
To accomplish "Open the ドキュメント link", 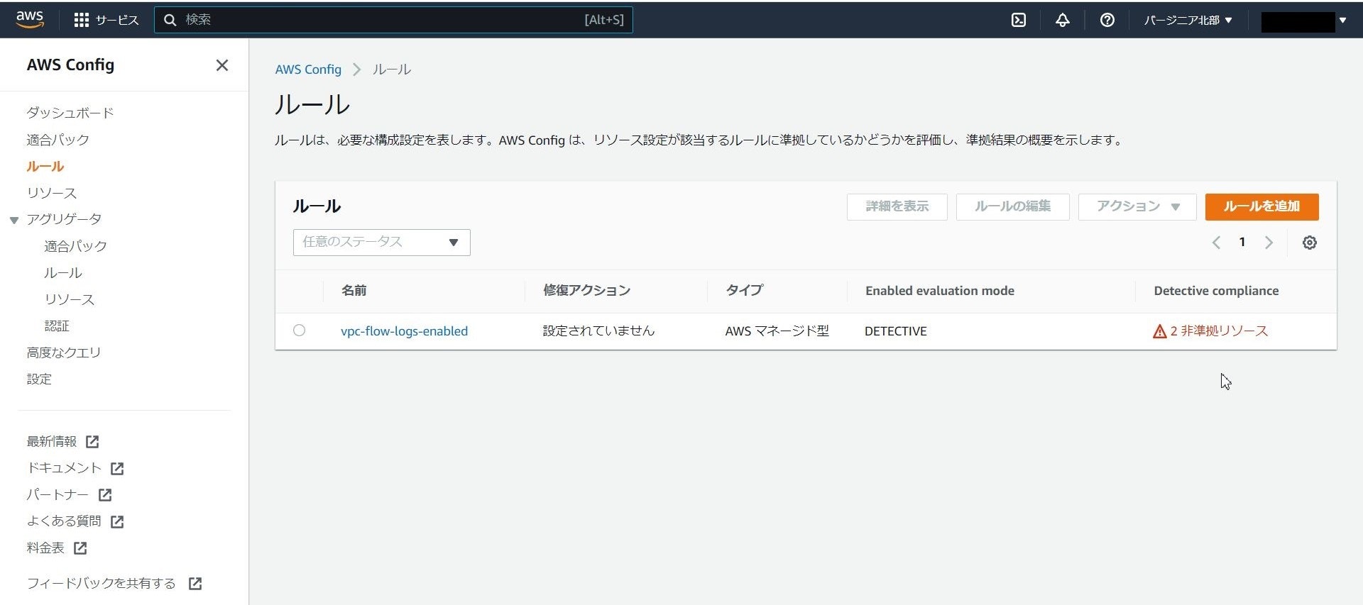I will pyautogui.click(x=64, y=468).
